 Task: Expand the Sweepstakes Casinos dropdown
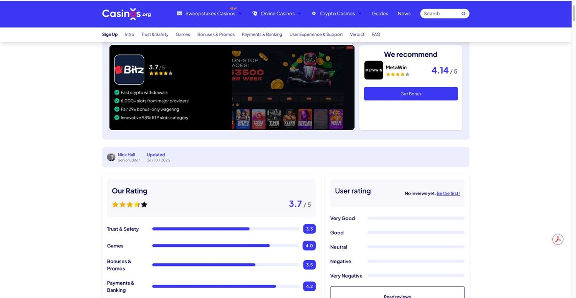point(240,13)
